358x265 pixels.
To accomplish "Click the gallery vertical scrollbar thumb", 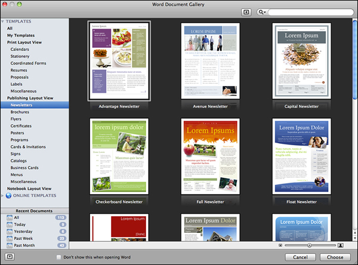I will [355, 60].
